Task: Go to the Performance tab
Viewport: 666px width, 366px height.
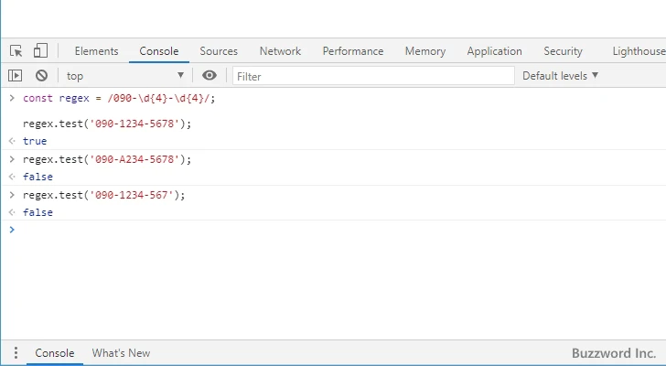Action: point(352,51)
